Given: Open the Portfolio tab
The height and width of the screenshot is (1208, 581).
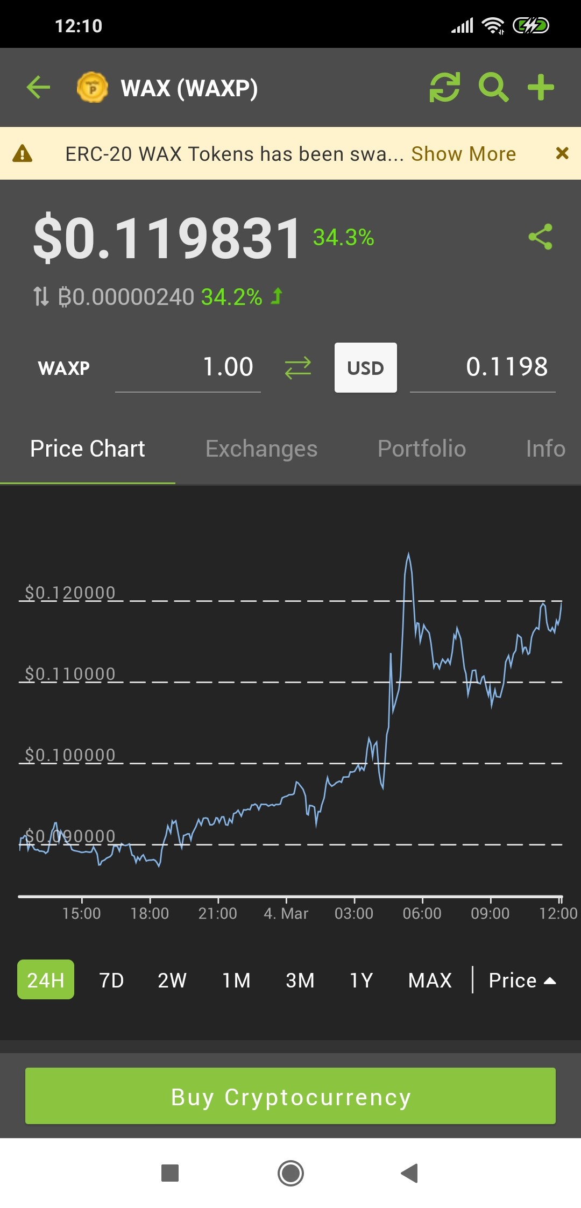Looking at the screenshot, I should 422,449.
